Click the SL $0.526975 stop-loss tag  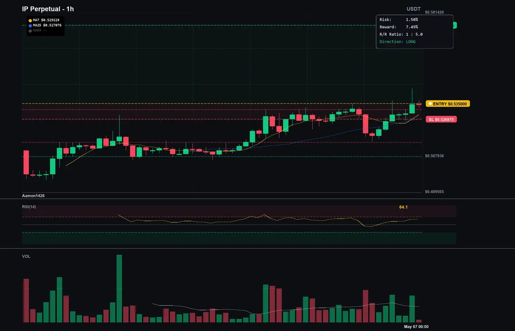click(x=441, y=120)
